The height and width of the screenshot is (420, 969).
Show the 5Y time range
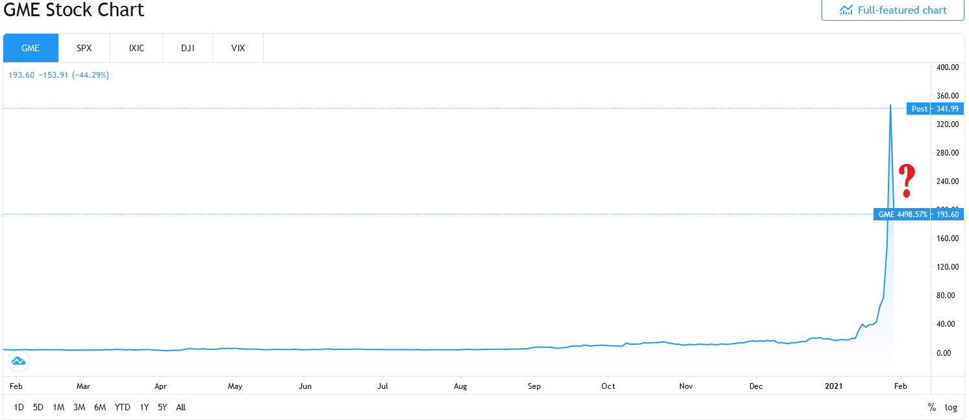[162, 408]
